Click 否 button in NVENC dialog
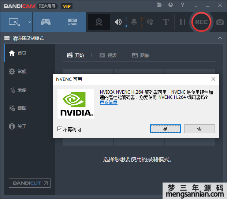The height and width of the screenshot is (199, 227). (199, 129)
